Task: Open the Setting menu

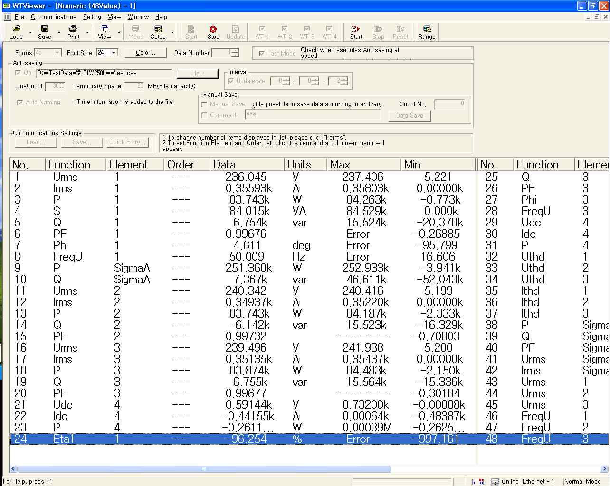Action: (x=92, y=17)
